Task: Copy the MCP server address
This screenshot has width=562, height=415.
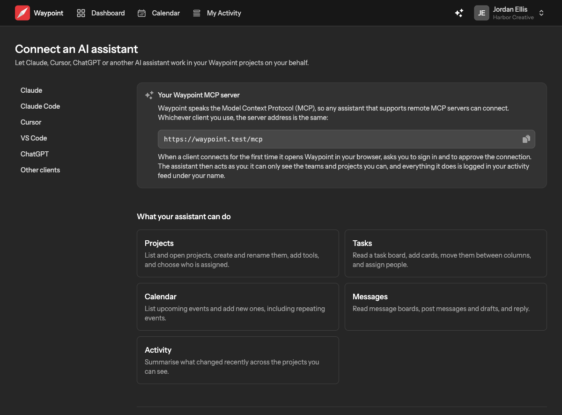Action: pyautogui.click(x=526, y=139)
